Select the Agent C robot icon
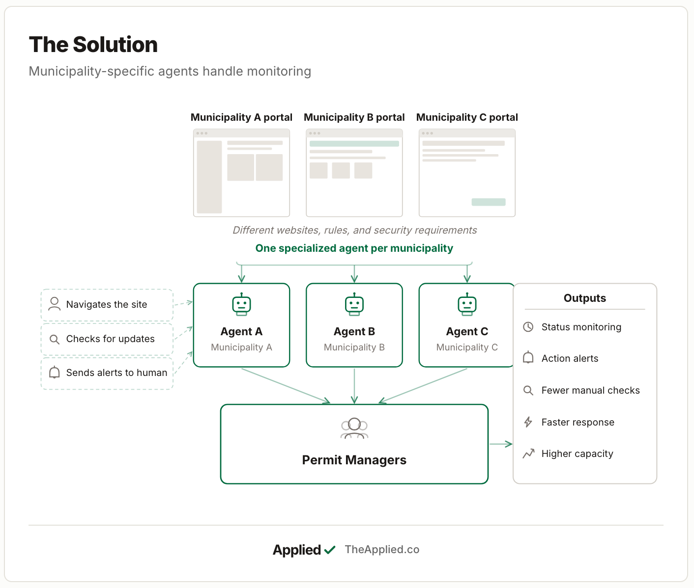 467,304
